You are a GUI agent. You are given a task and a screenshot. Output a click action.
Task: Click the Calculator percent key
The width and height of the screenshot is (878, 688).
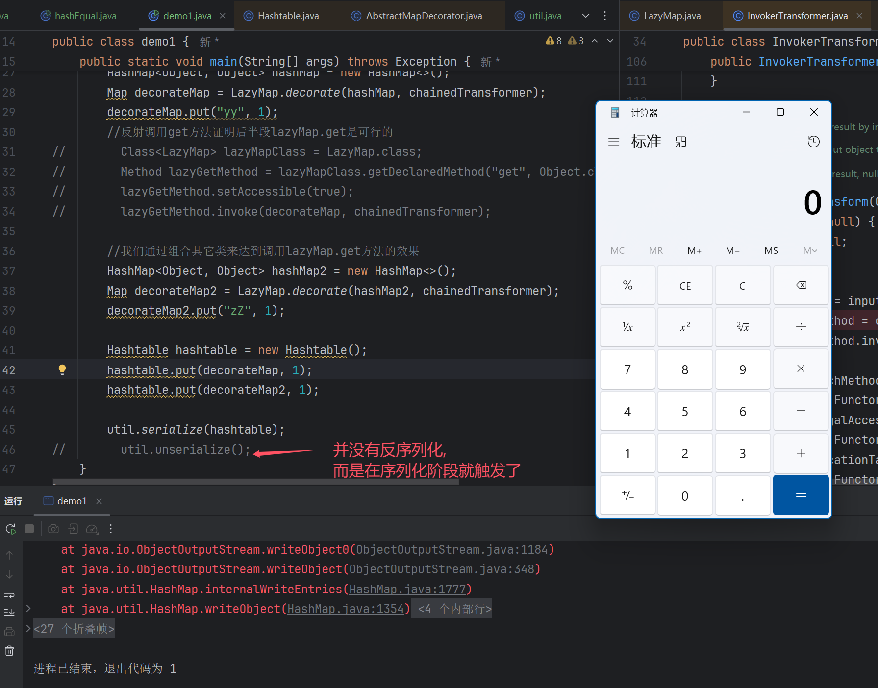tap(627, 285)
